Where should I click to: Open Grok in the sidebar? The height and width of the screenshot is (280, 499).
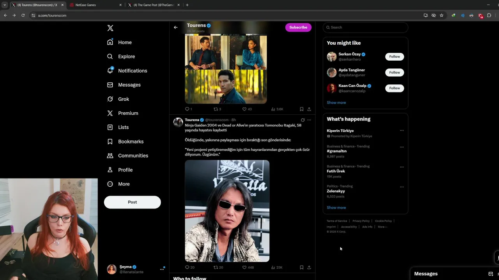(118, 99)
